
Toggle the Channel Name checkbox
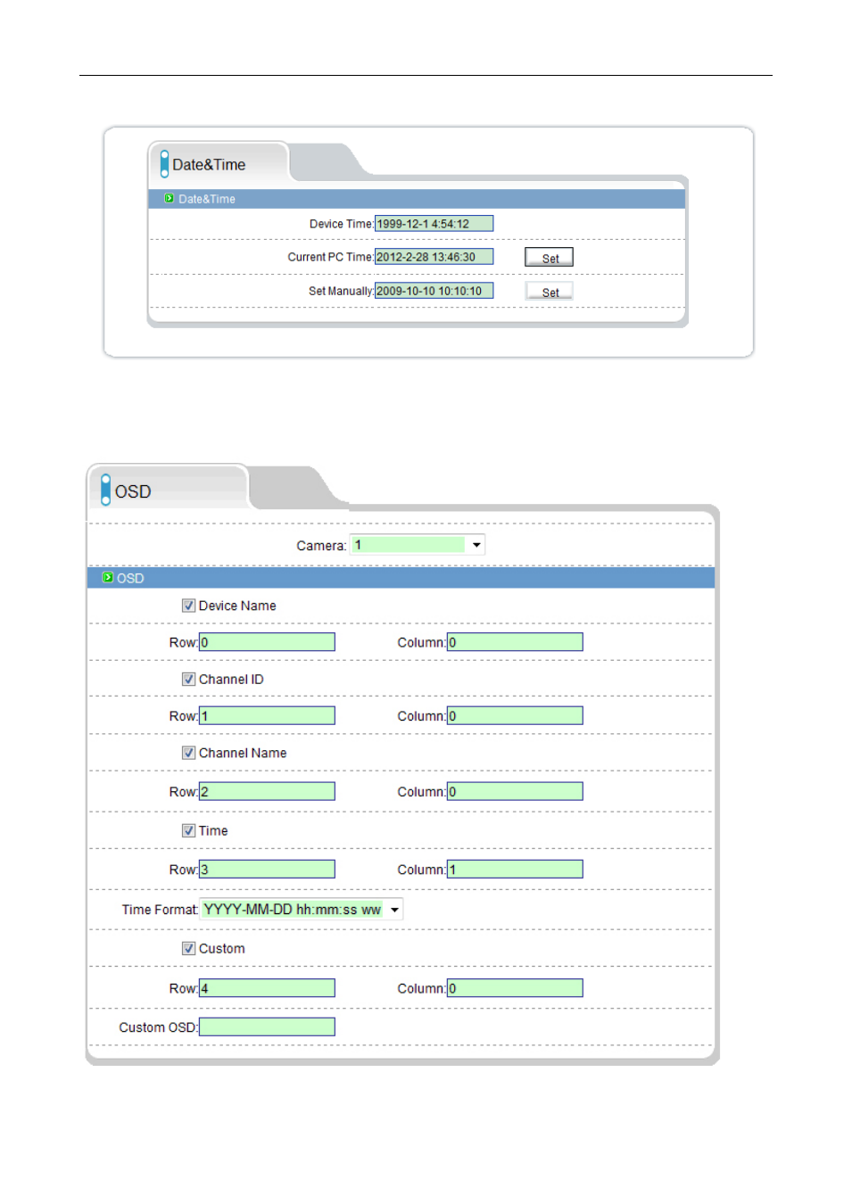pos(188,753)
